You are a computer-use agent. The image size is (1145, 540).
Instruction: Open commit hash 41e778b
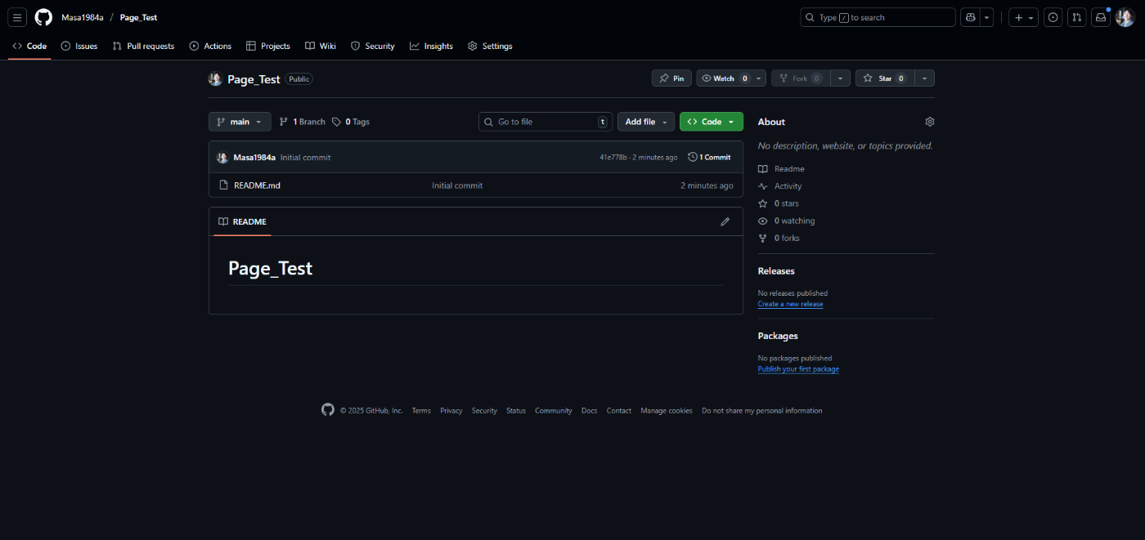tap(613, 158)
